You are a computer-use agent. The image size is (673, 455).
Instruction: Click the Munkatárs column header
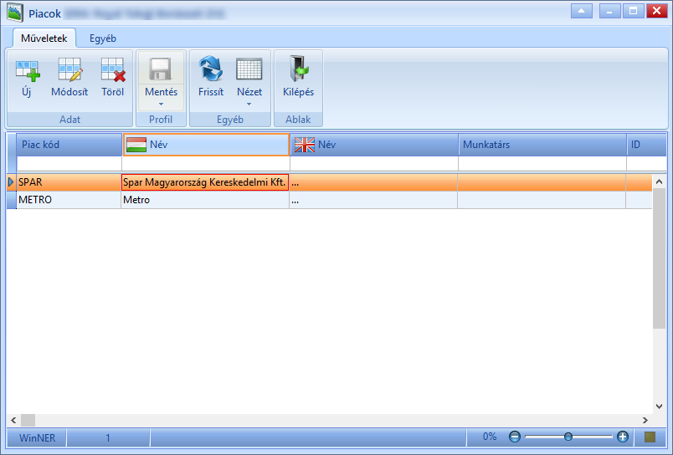pyautogui.click(x=542, y=145)
